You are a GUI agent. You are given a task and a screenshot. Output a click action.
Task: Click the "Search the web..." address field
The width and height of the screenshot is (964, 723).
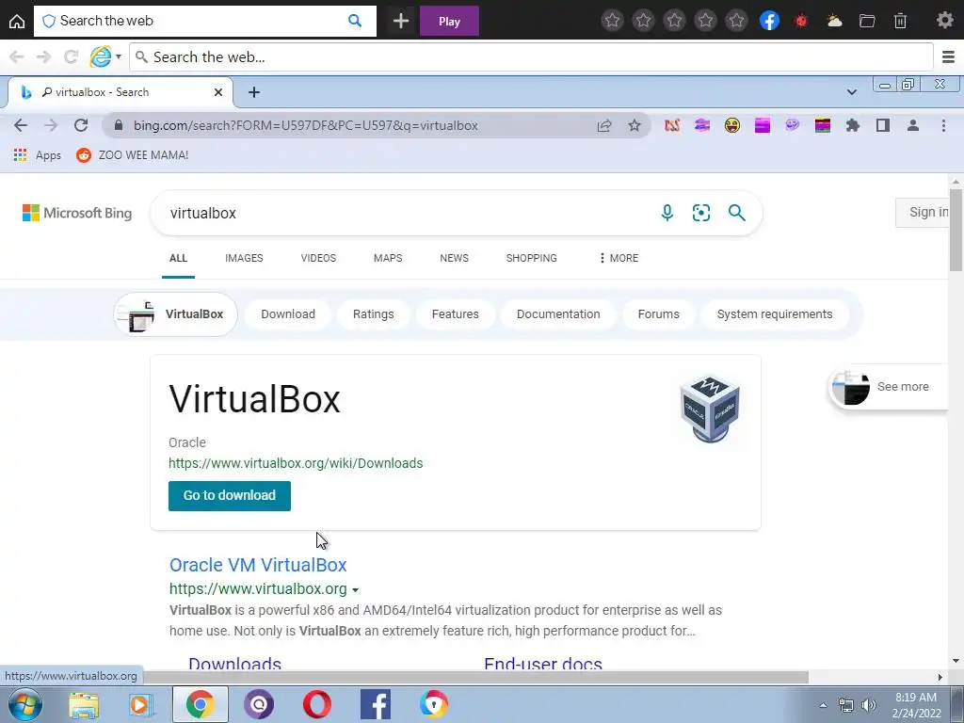pyautogui.click(x=531, y=57)
